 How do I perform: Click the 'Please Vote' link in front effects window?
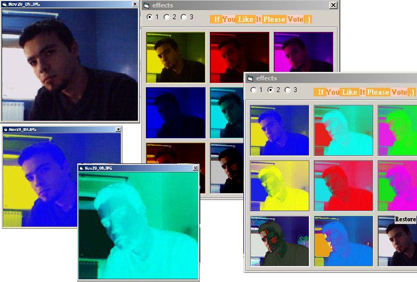click(387, 92)
